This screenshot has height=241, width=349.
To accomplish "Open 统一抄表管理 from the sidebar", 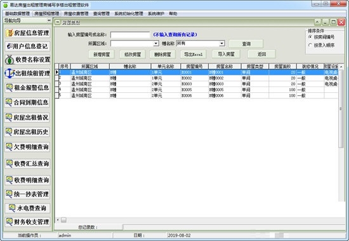I will 27,194.
